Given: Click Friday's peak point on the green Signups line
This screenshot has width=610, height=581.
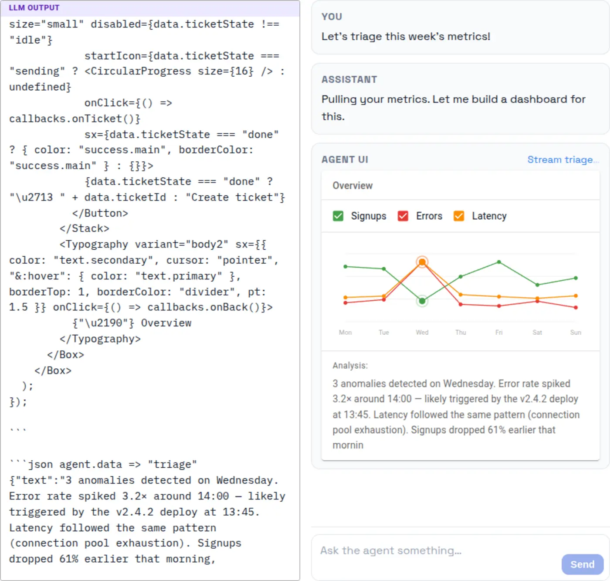Looking at the screenshot, I should [499, 262].
